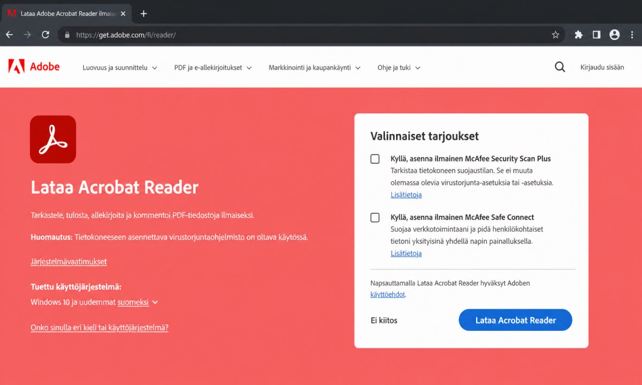Screen dimensions: 642x385
Task: Open the käyttöehdot terms link
Action: [387, 295]
